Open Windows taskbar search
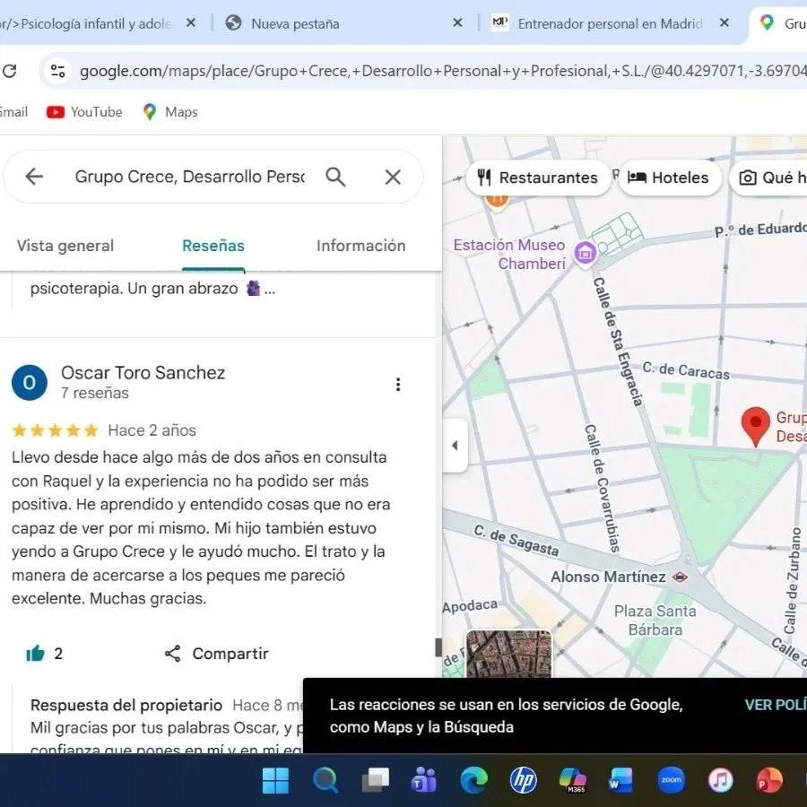The image size is (807, 807). point(325,781)
